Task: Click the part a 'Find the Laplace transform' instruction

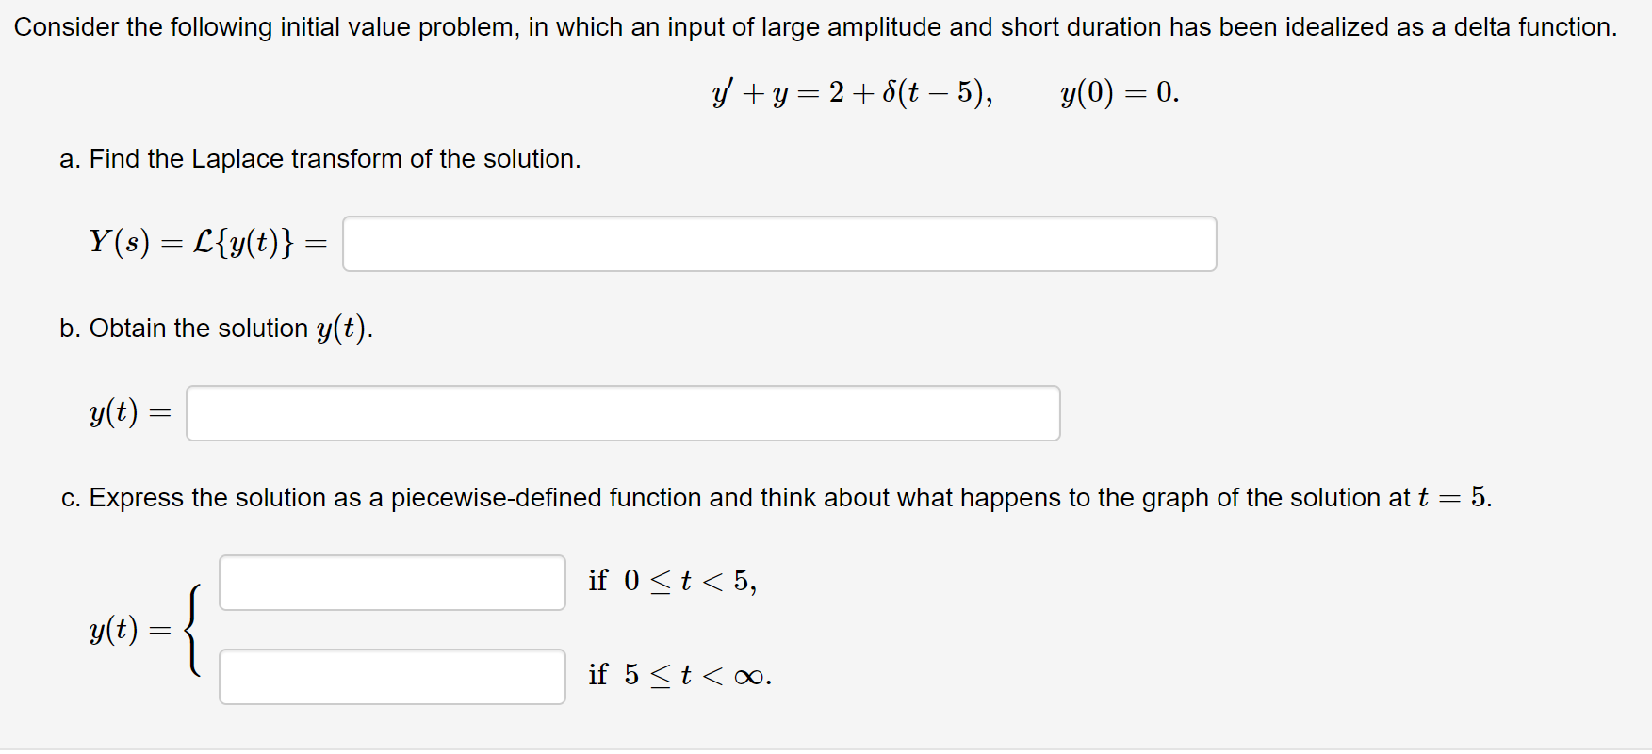Action: (320, 159)
